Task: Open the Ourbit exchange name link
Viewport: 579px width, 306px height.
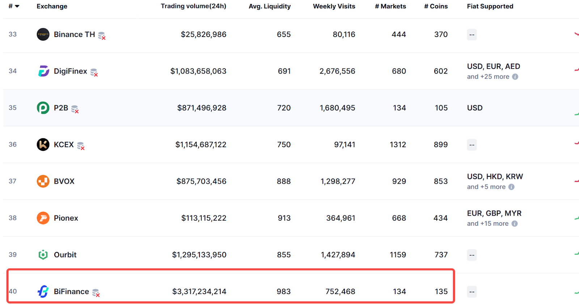Action: click(x=65, y=255)
